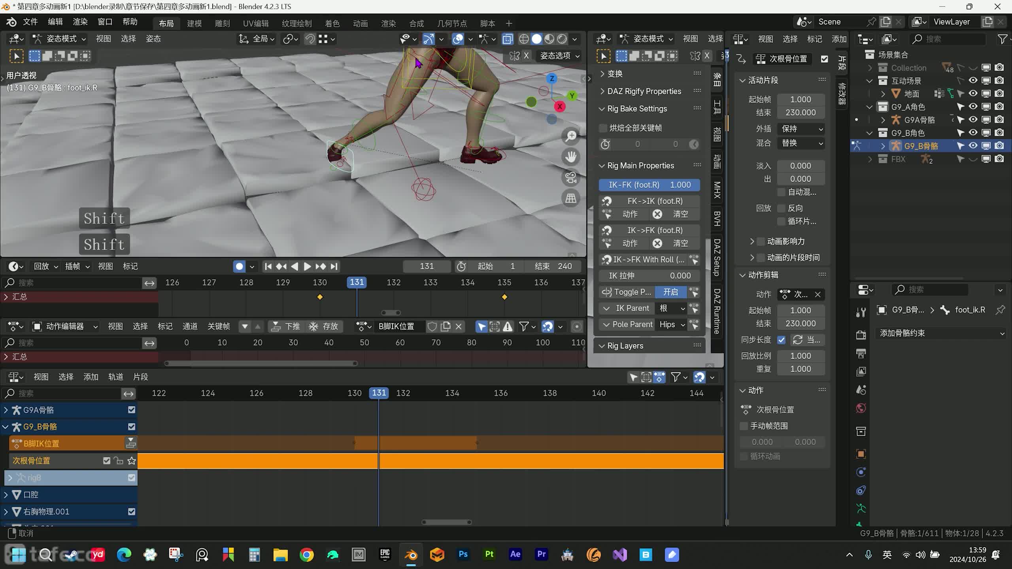Click the Stash (存放) action button
Viewport: 1012px width, 569px height.
324,326
